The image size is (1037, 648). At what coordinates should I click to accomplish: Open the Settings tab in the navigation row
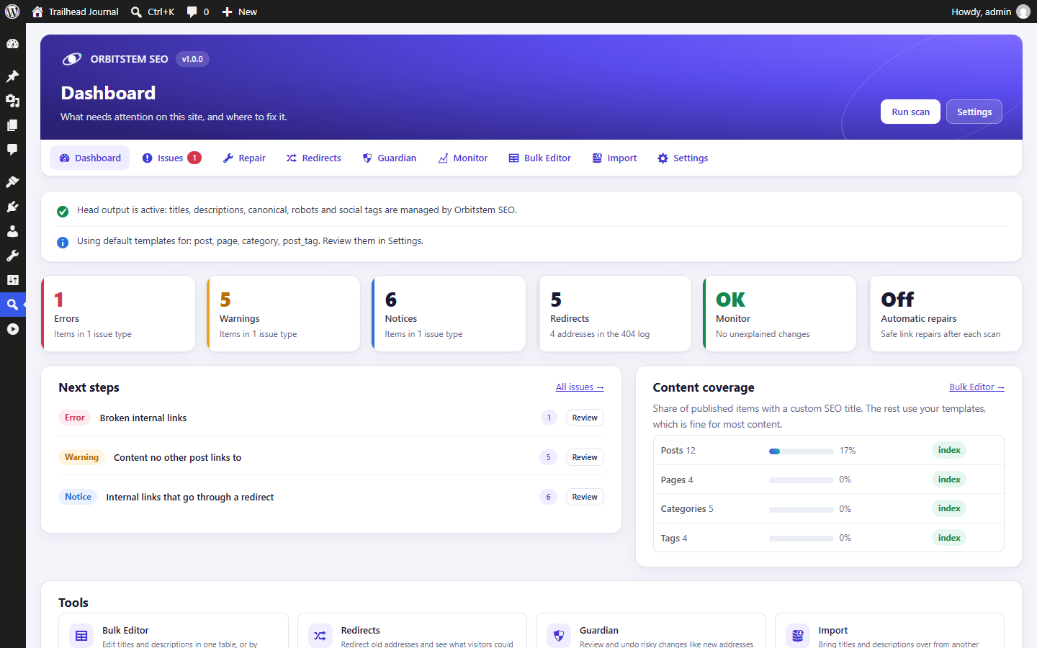(x=683, y=158)
